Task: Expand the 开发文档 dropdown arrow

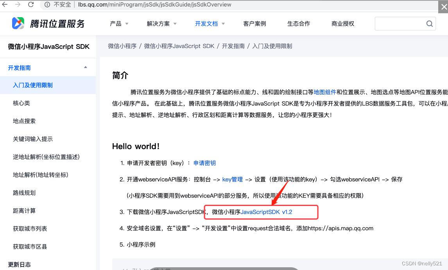Action: click(223, 24)
